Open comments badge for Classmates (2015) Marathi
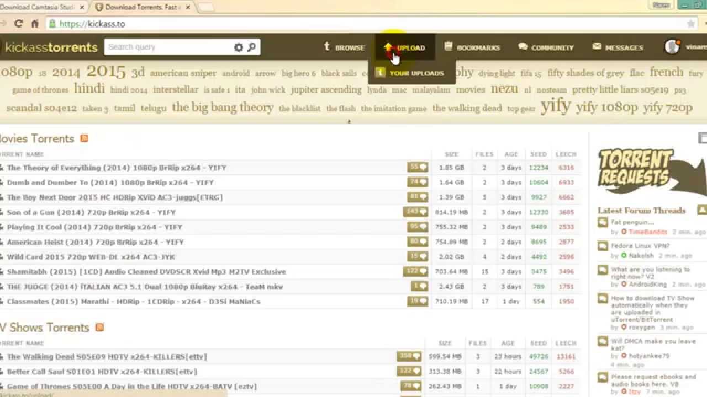The height and width of the screenshot is (397, 707). [418, 301]
